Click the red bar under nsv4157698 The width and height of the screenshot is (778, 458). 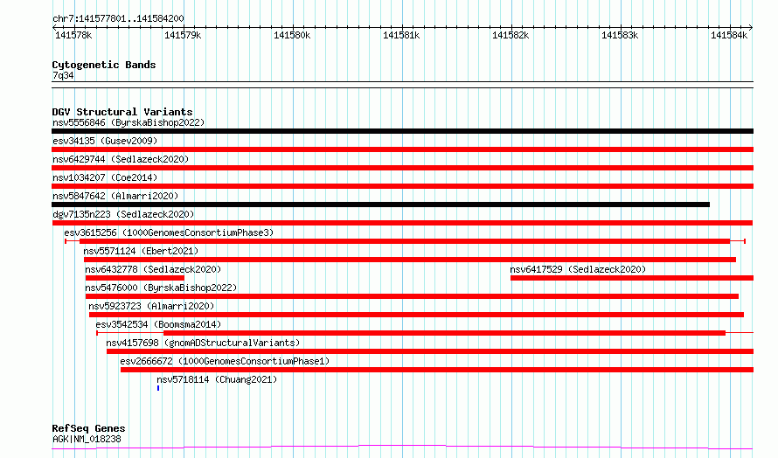430,351
